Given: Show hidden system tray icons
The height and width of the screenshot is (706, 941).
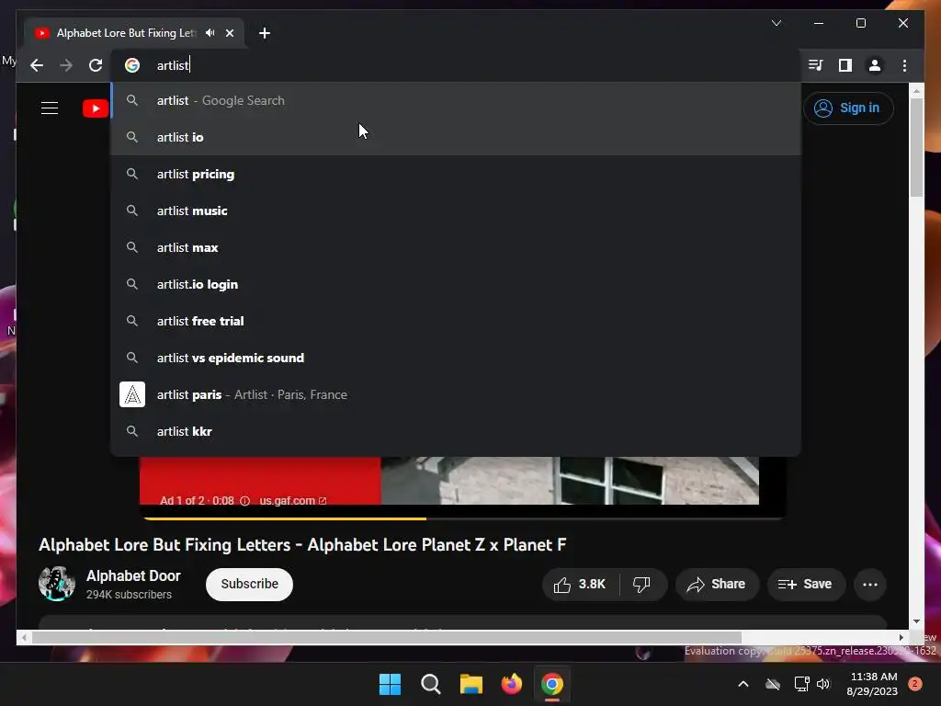Looking at the screenshot, I should [743, 684].
